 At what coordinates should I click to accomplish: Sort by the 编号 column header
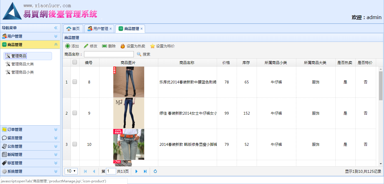89,63
